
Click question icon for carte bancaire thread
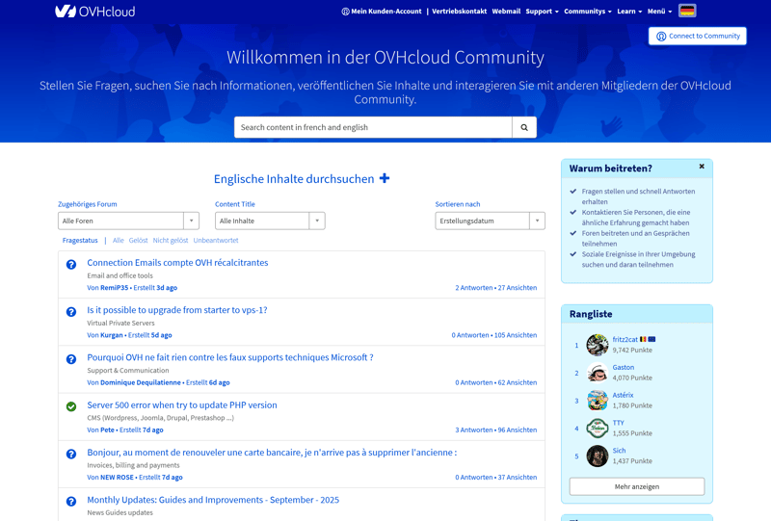point(71,455)
